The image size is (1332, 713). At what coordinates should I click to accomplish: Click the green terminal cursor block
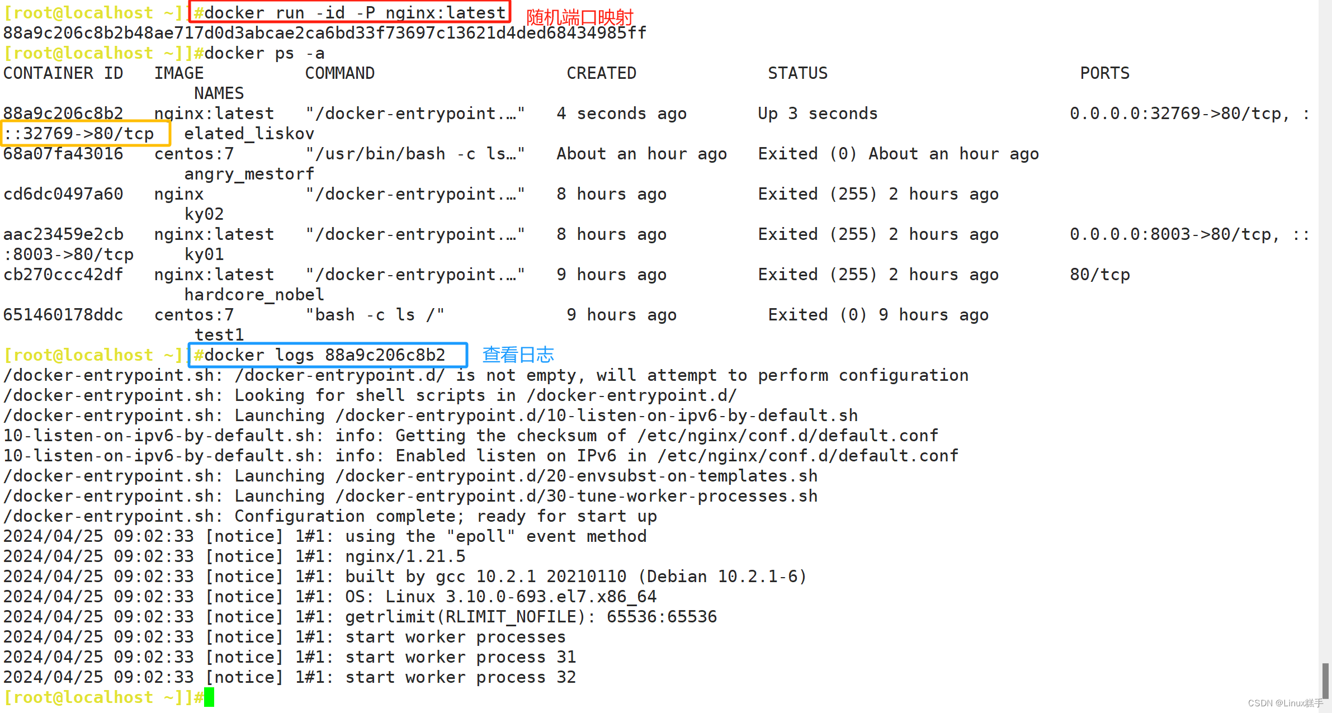pyautogui.click(x=209, y=697)
